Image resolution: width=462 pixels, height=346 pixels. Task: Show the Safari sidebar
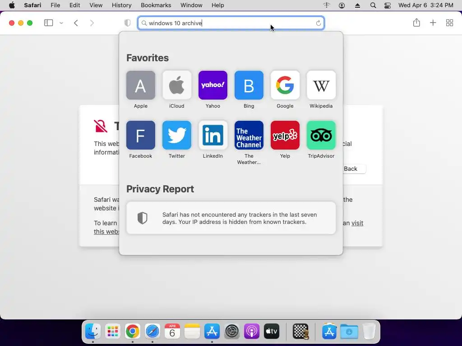(48, 23)
